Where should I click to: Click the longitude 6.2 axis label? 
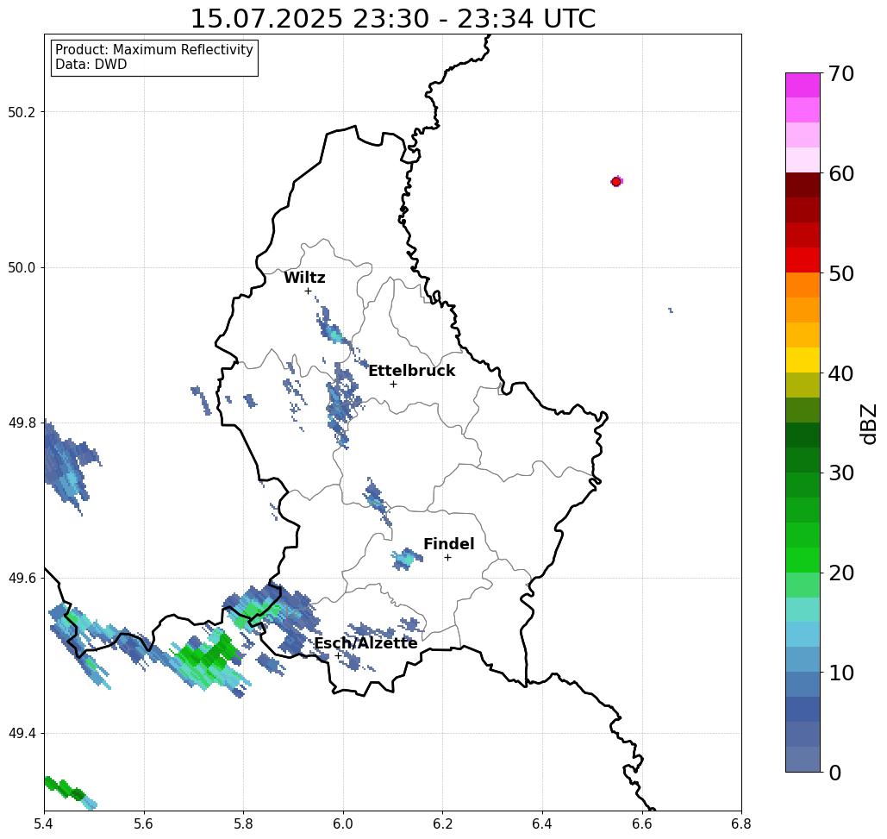coord(443,823)
